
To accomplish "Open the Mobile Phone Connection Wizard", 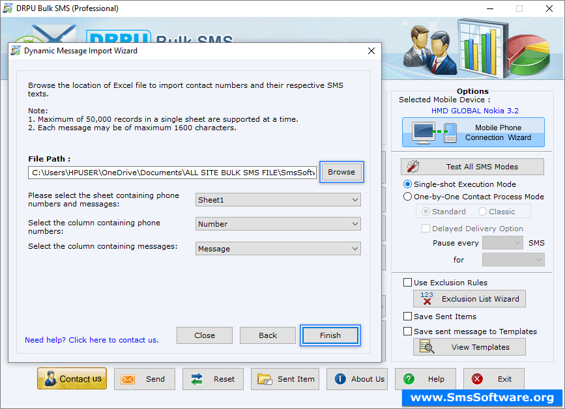I will pyautogui.click(x=473, y=132).
